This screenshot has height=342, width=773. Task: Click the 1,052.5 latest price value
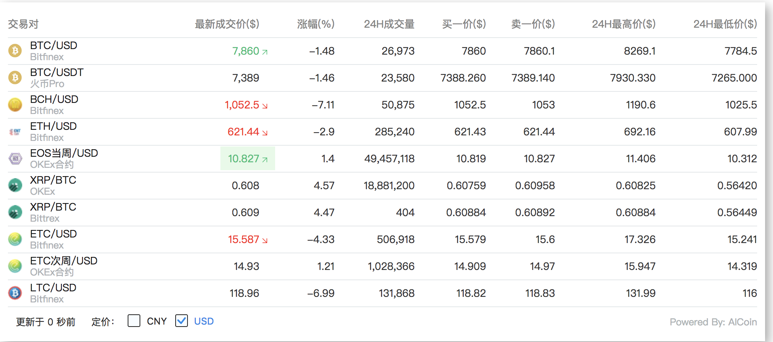tap(242, 105)
